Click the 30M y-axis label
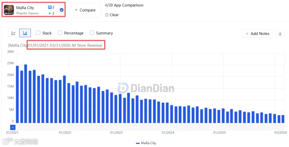289x147 pixels. click(x=11, y=52)
